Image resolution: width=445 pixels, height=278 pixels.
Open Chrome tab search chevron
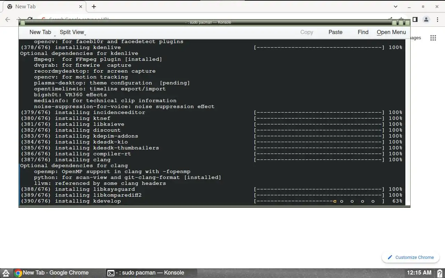tap(396, 7)
